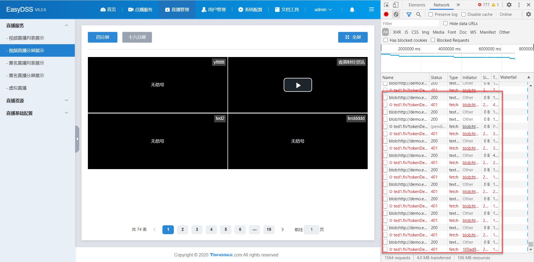Click the 全屏 fullscreen button
The height and width of the screenshot is (262, 534).
click(x=353, y=37)
